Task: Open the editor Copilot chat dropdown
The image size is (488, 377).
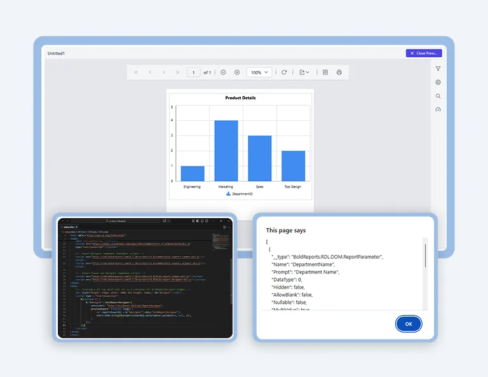Action: (x=168, y=221)
